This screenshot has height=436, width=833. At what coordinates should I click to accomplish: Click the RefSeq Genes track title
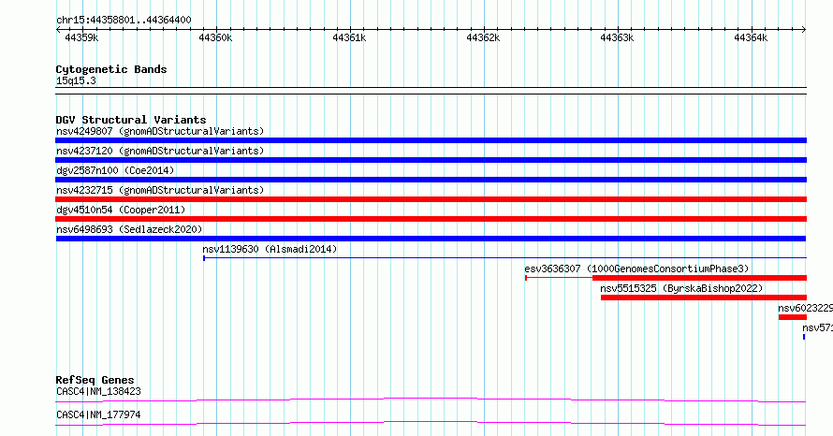(x=95, y=380)
